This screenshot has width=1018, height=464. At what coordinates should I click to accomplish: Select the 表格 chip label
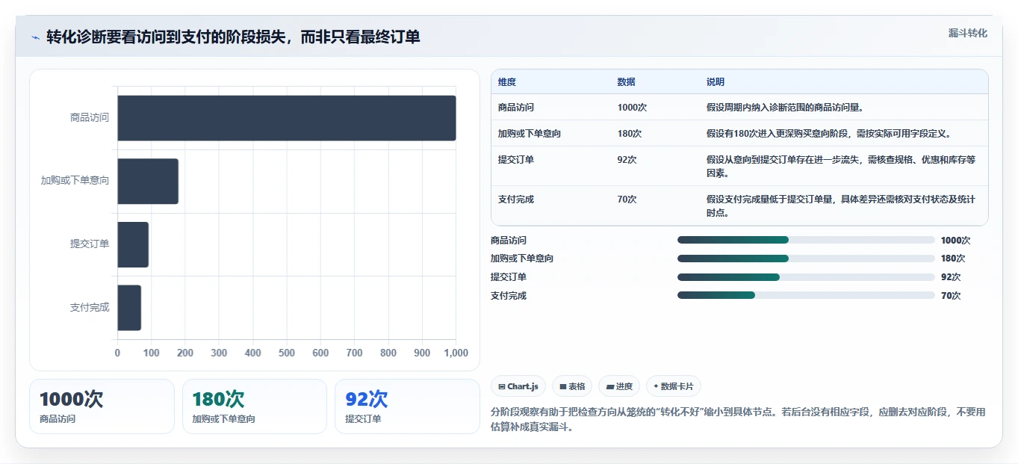(x=577, y=386)
